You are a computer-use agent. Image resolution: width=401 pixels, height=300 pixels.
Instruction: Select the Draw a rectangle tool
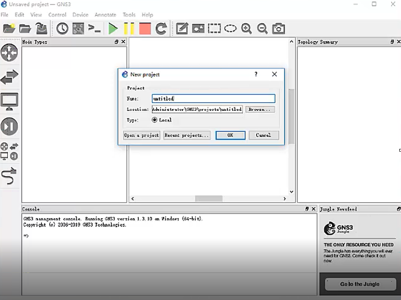coord(214,28)
